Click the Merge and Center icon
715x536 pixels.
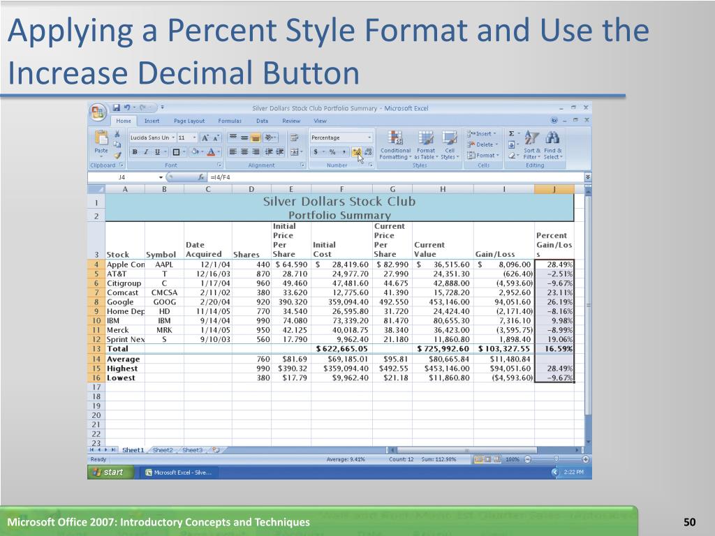(296, 151)
